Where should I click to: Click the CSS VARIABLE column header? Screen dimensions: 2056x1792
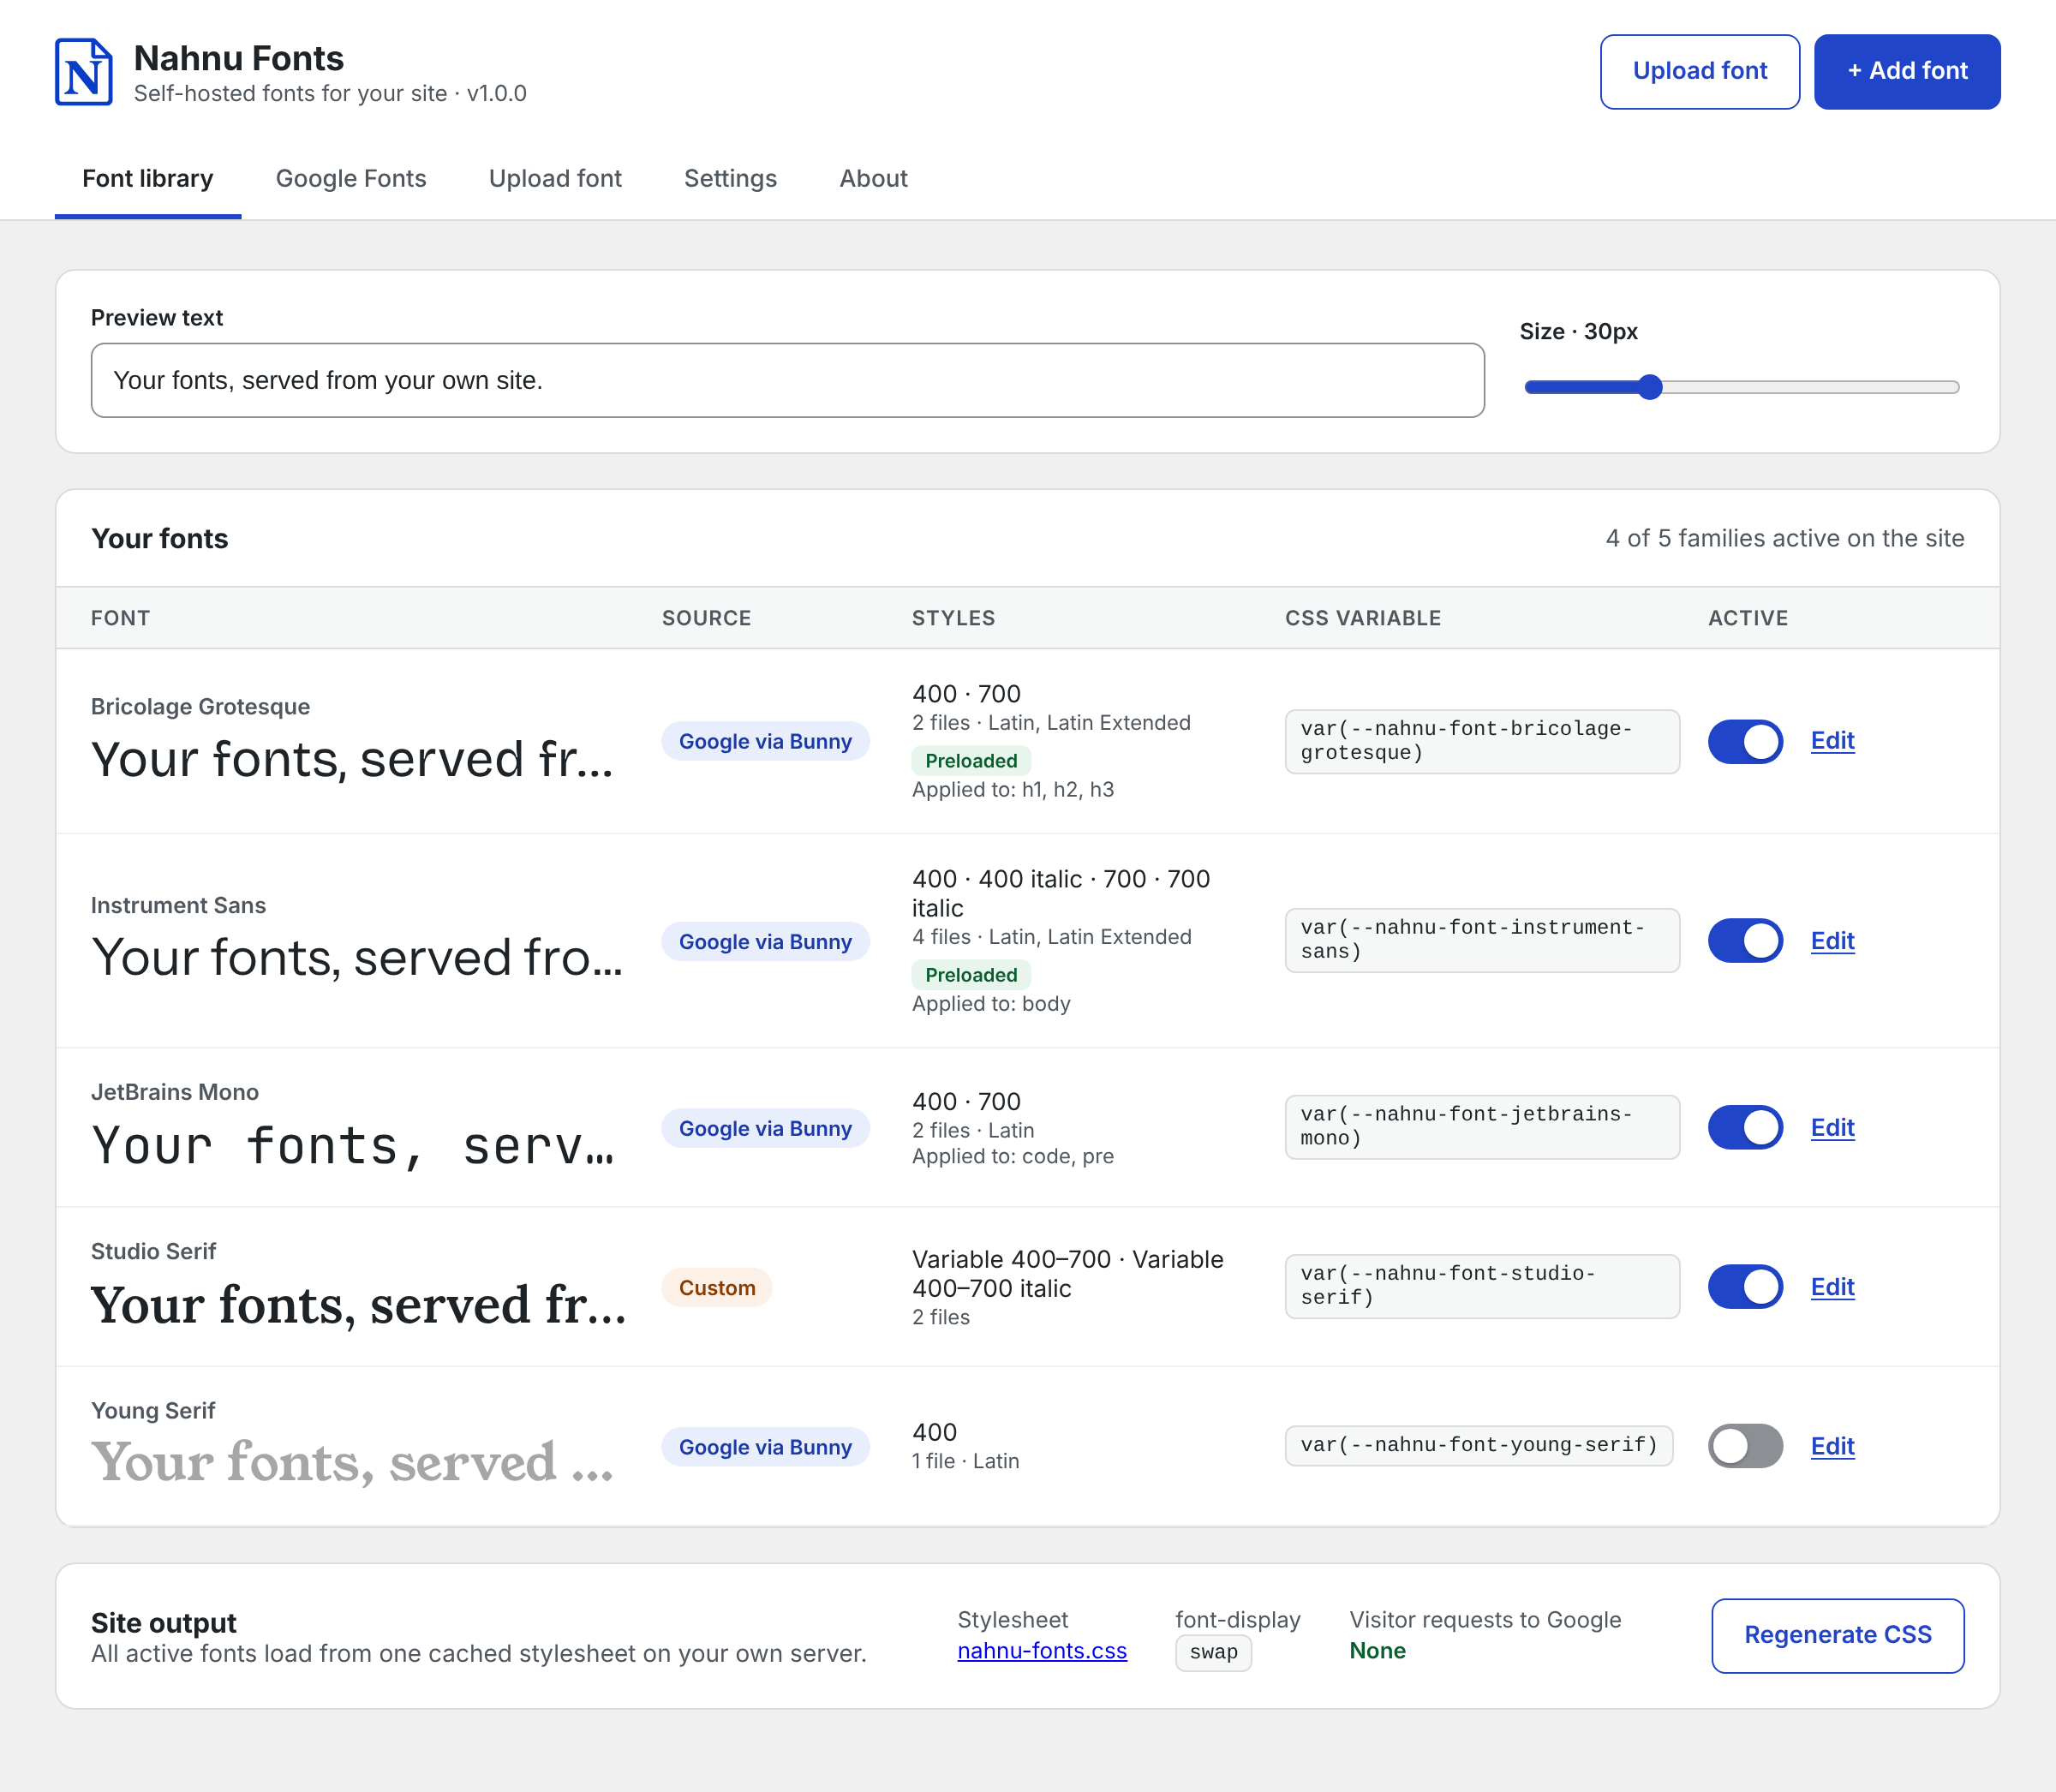(x=1363, y=618)
